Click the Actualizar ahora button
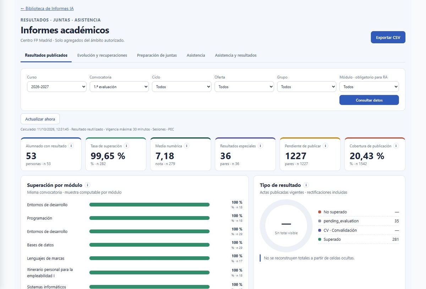Viewport: 426px width, 289px height. pos(40,119)
